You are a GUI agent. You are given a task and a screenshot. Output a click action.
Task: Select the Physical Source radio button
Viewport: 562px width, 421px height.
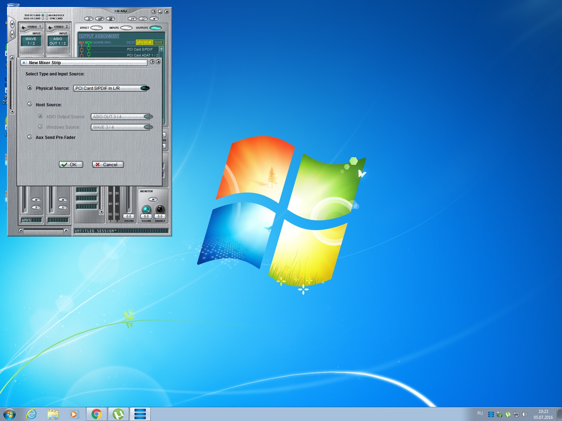[30, 88]
